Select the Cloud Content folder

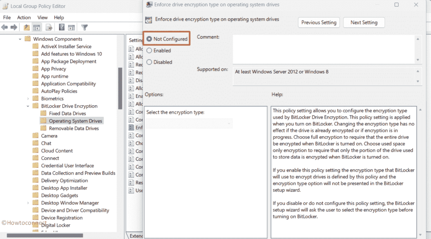coord(57,151)
